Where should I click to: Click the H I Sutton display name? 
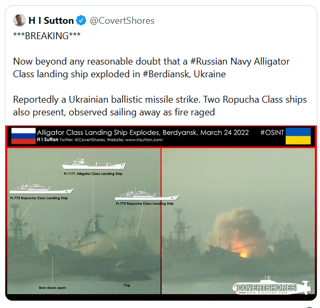51,21
